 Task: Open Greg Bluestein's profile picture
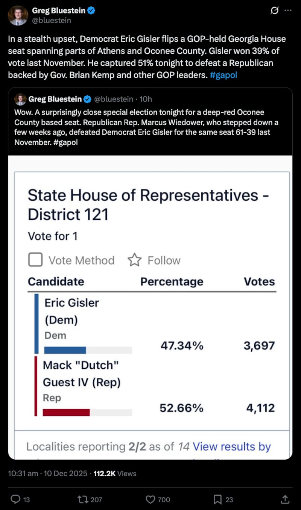(x=18, y=15)
